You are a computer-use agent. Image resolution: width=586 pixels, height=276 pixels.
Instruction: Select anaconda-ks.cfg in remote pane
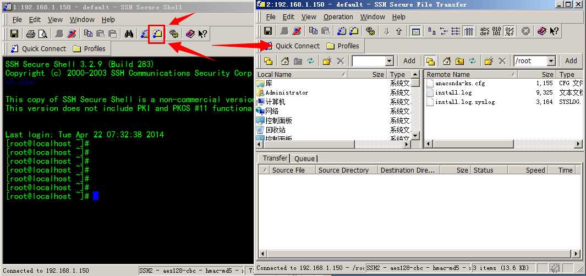tap(460, 83)
